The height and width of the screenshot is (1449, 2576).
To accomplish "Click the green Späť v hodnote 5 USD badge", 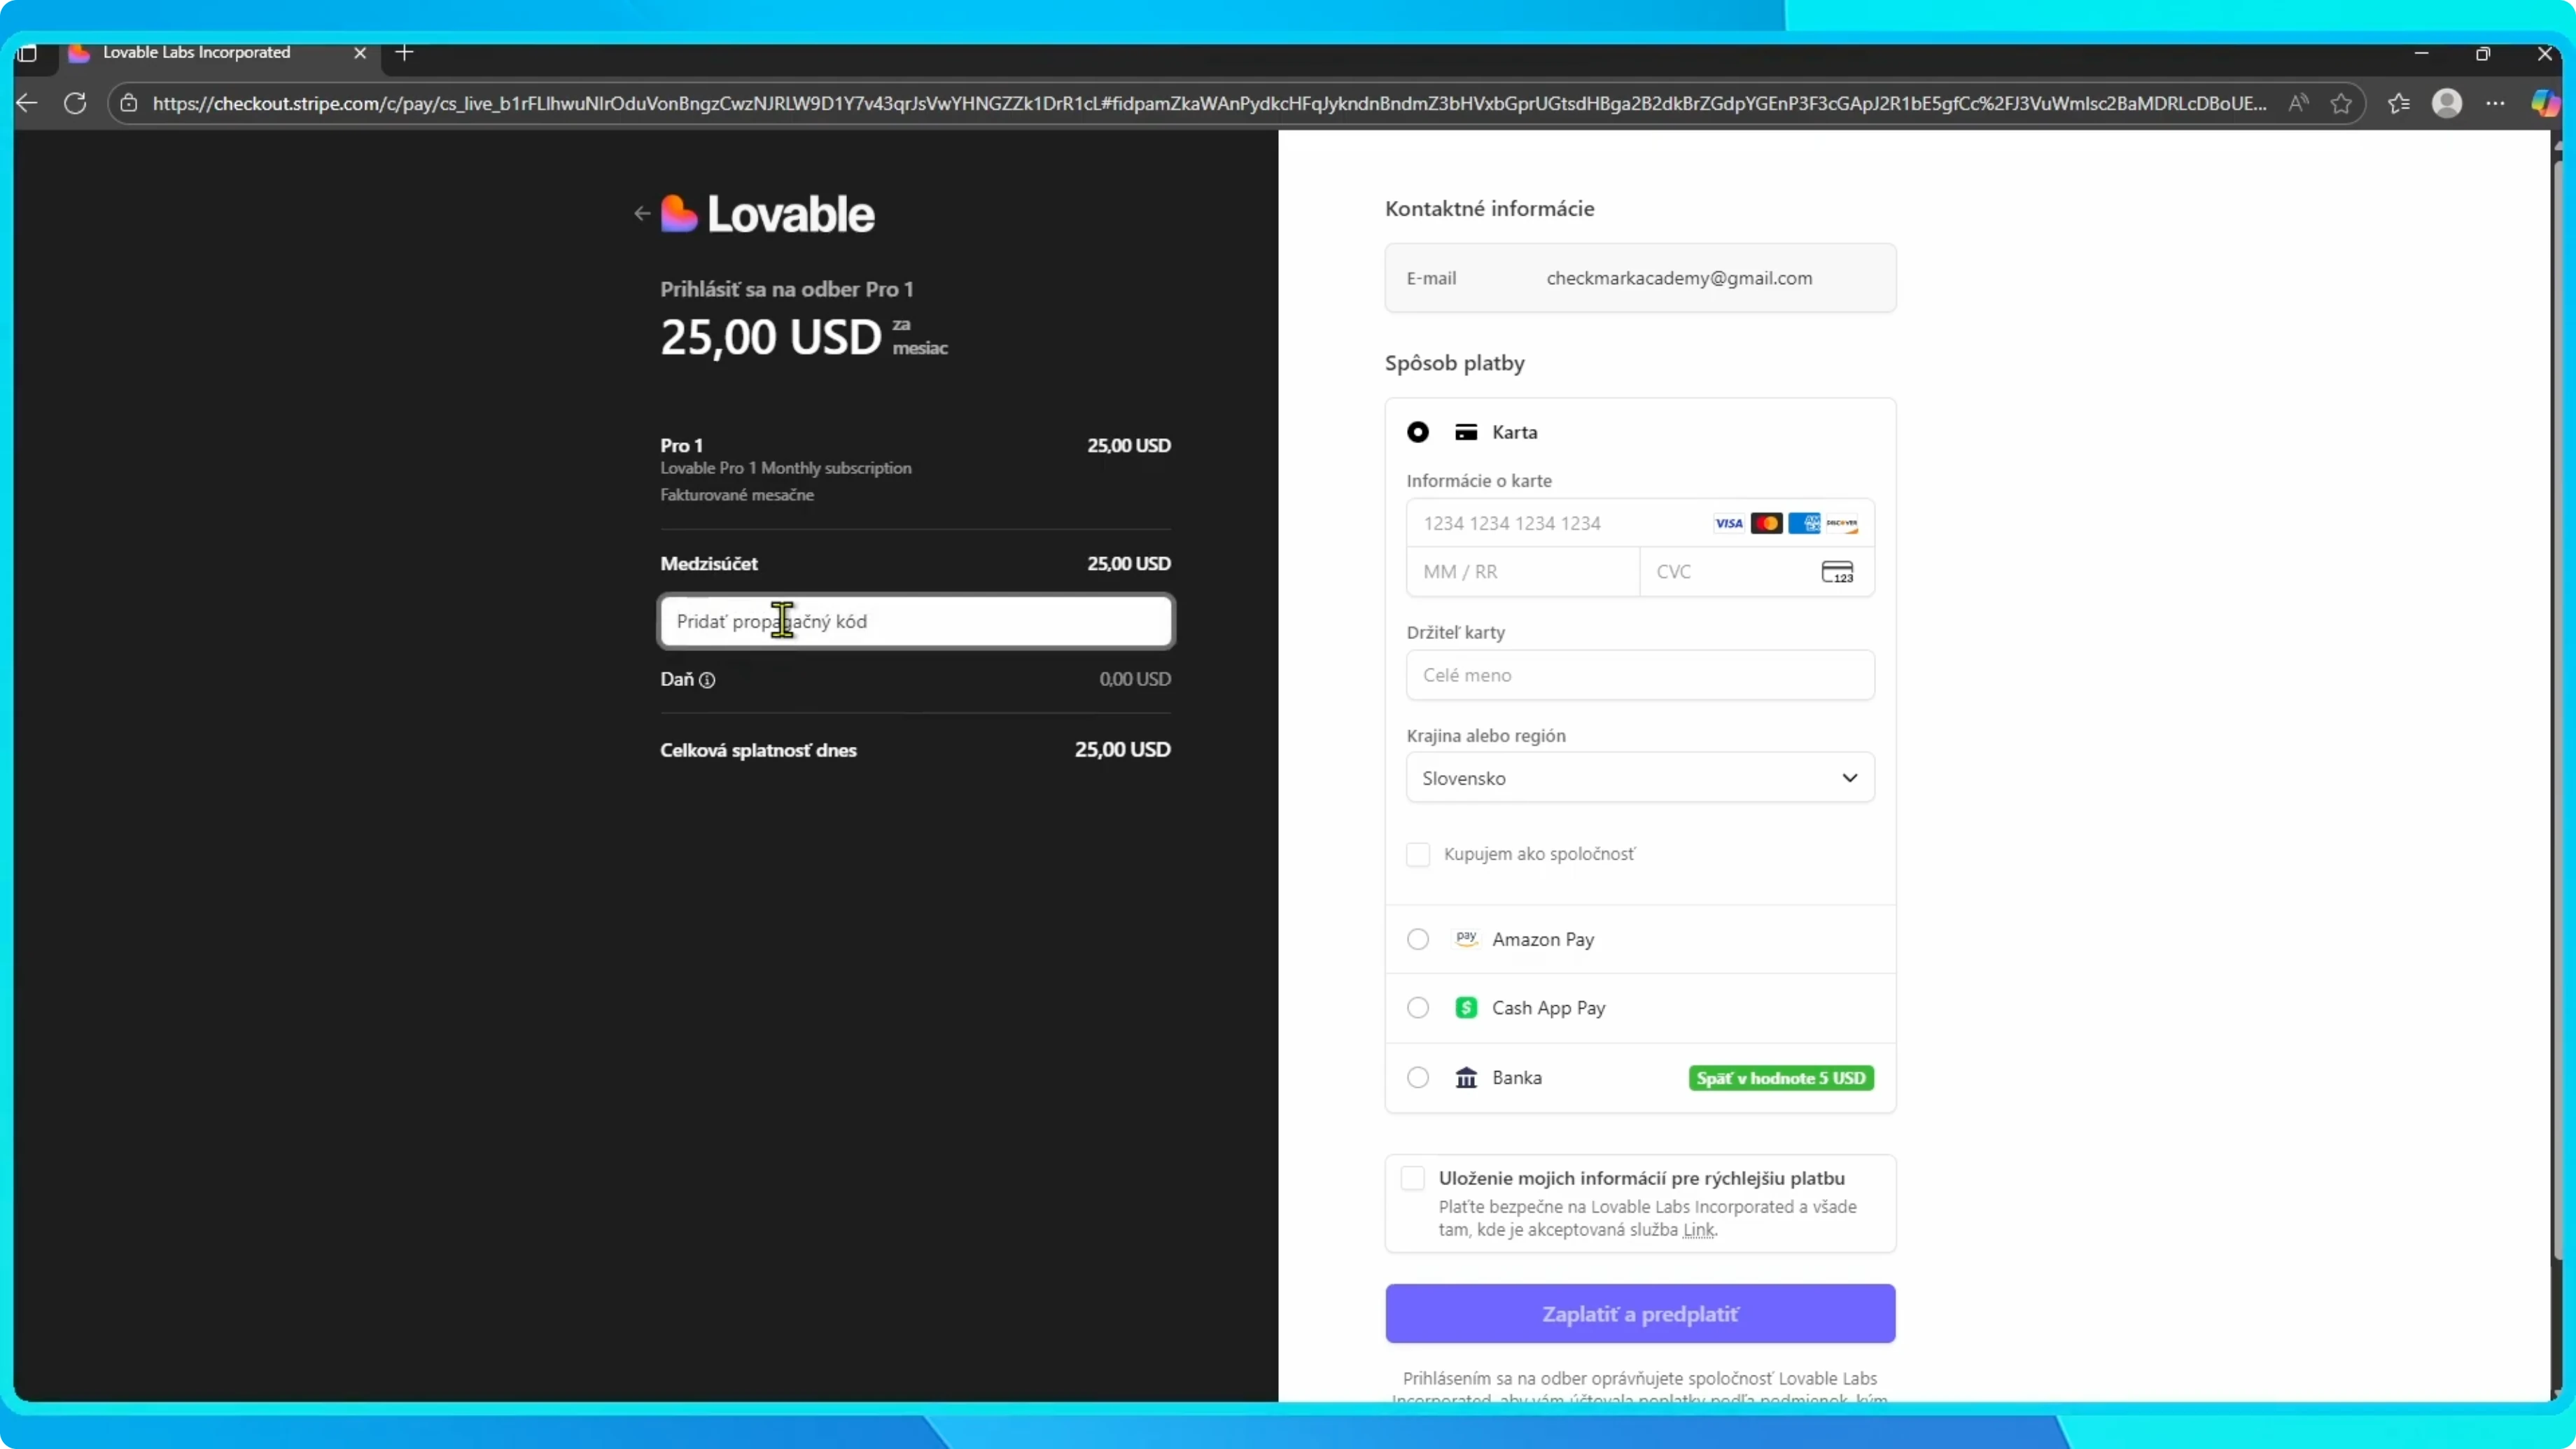I will point(1781,1078).
